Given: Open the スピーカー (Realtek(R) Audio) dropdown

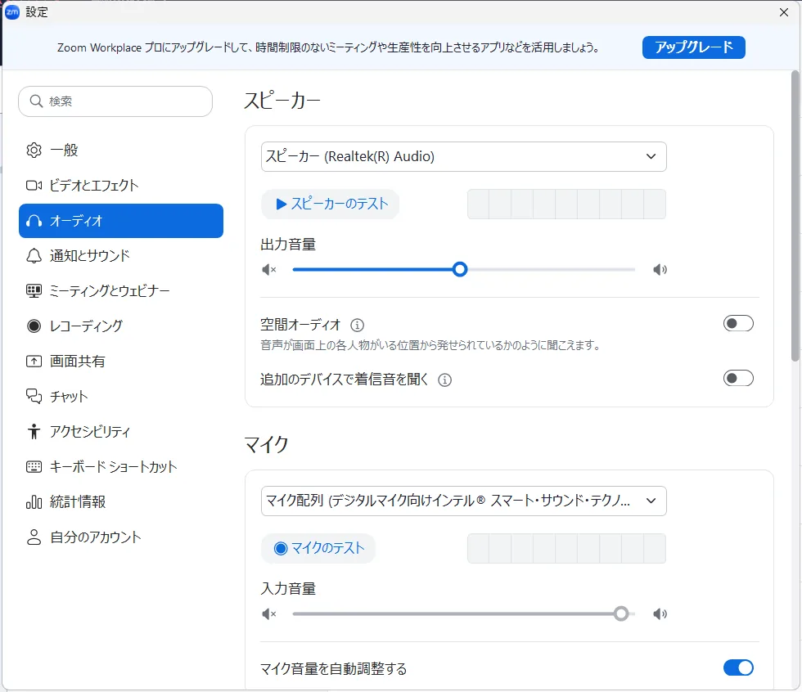Looking at the screenshot, I should point(463,156).
